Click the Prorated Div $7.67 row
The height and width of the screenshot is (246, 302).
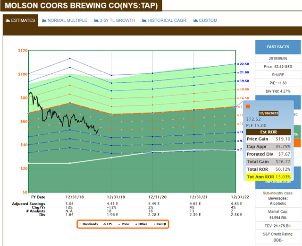coord(268,154)
